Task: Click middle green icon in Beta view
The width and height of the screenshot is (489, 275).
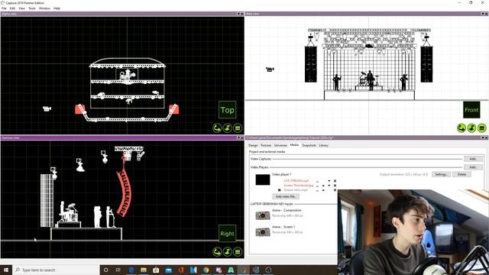Action: pyautogui.click(x=471, y=128)
